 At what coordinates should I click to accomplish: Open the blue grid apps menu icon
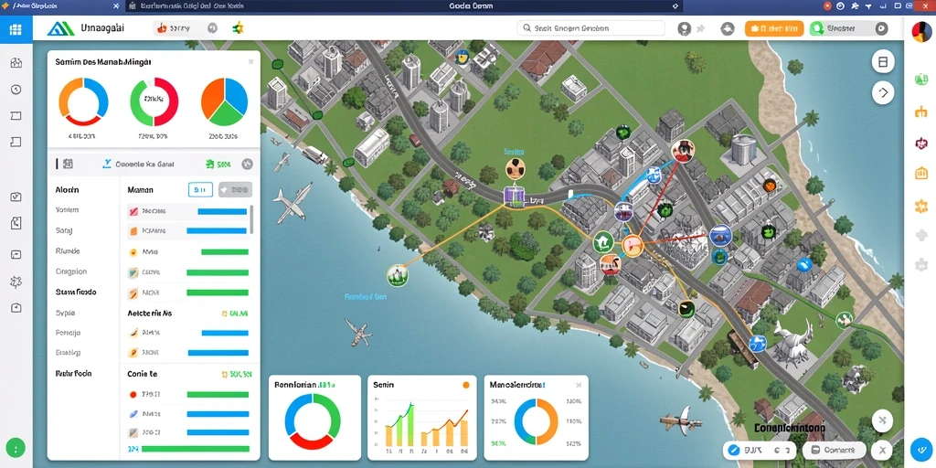click(x=16, y=28)
